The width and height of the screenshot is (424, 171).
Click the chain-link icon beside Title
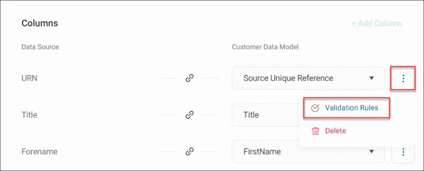(189, 115)
